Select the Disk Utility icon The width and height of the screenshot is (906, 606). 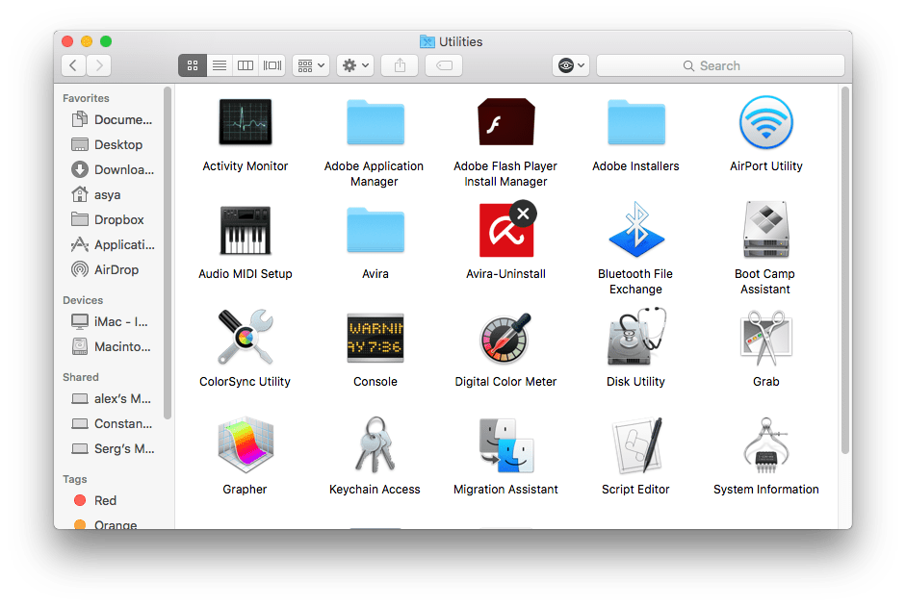pyautogui.click(x=636, y=337)
